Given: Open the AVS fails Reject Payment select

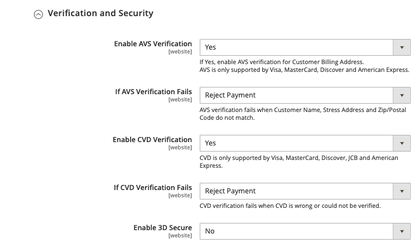Looking at the screenshot, I should (305, 95).
